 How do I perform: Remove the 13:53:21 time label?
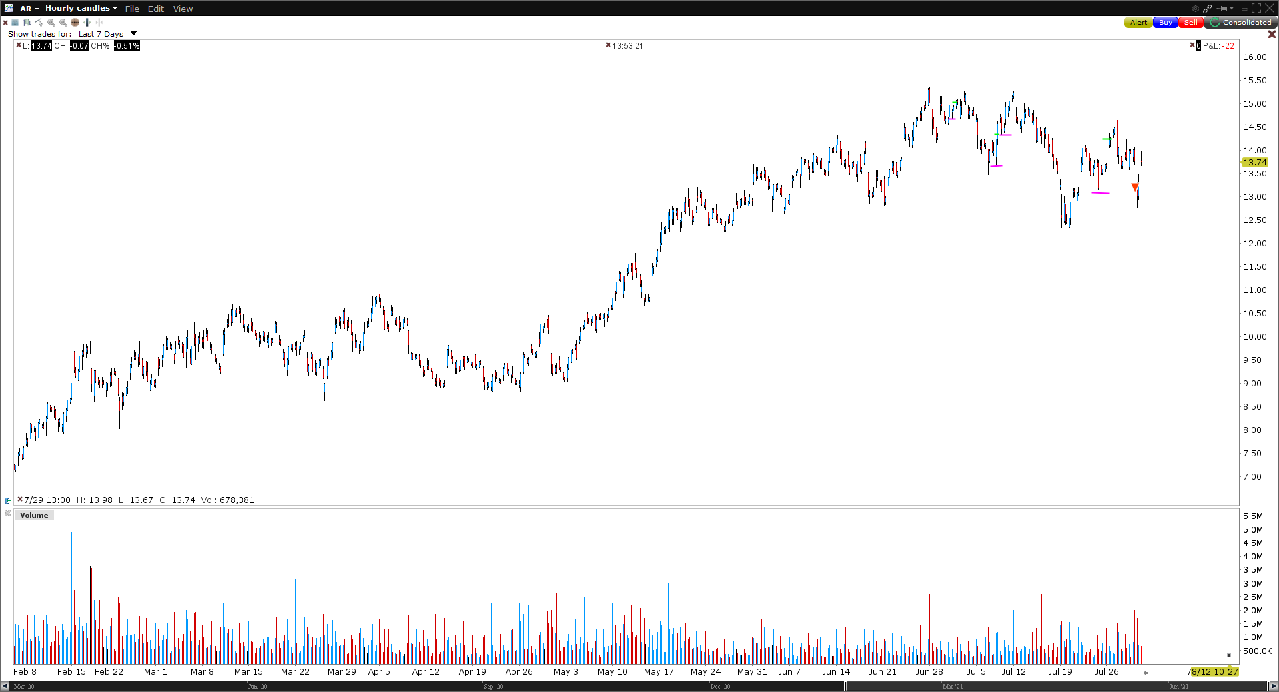tap(608, 45)
